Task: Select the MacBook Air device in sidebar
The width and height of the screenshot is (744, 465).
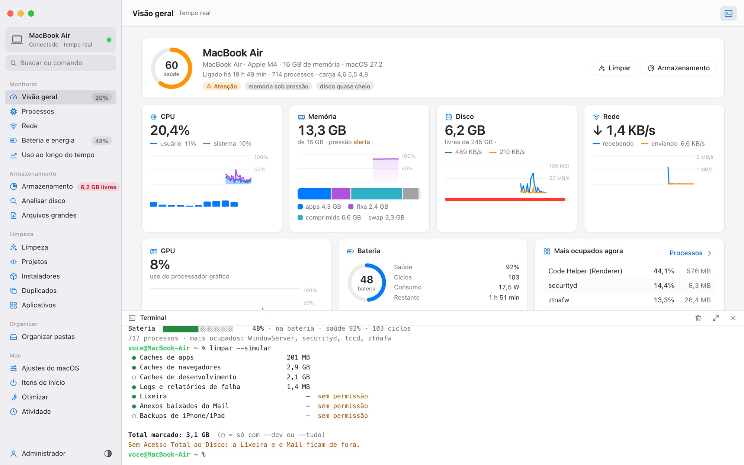Action: click(61, 40)
